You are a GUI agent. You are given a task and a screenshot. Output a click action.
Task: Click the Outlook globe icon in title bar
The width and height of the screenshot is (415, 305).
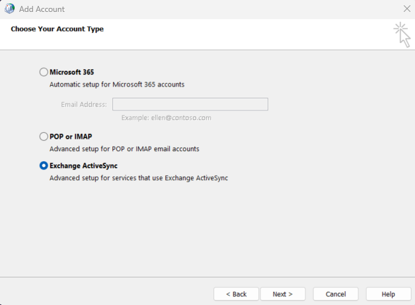9,9
